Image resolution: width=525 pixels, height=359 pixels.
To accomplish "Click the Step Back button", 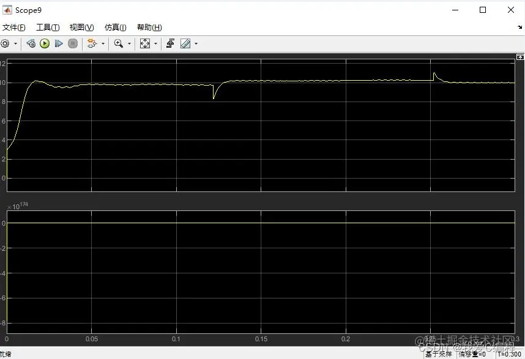I will pos(31,43).
